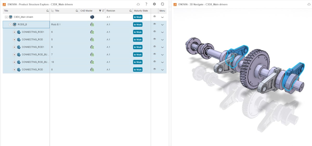312x146 pixels.
Task: Click the product cube icon next to RODS_B
Action: tap(15, 25)
